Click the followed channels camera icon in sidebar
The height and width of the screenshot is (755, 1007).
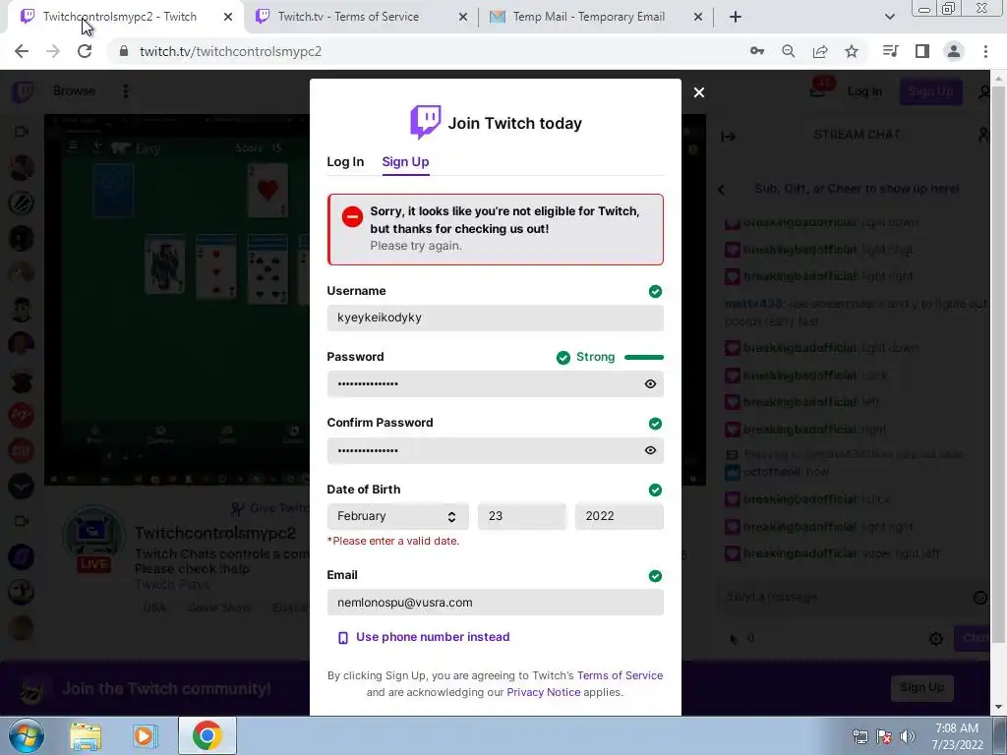(22, 132)
